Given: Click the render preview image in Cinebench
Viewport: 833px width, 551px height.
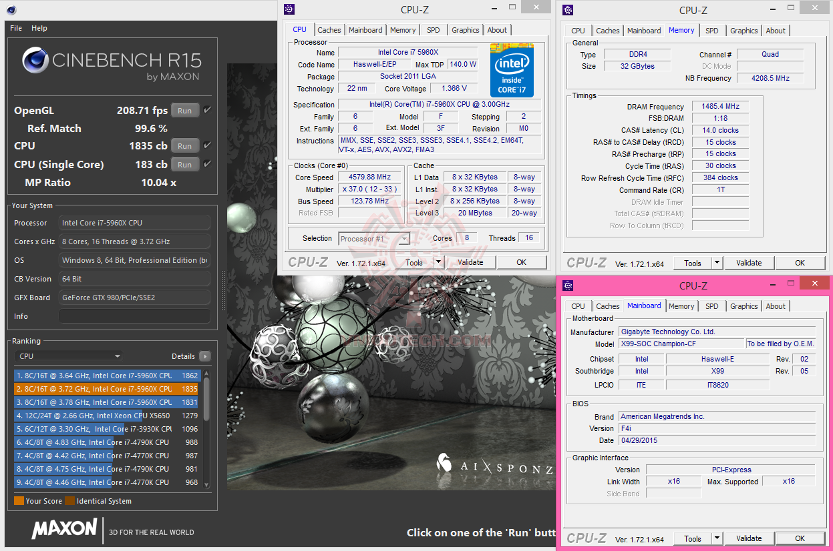Looking at the screenshot, I should (x=391, y=277).
